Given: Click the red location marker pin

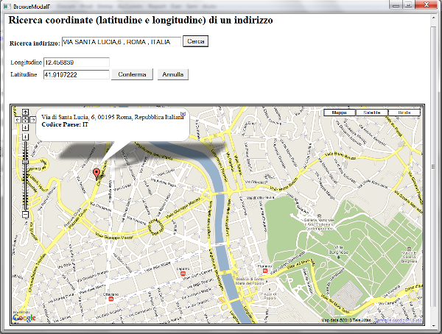Looking at the screenshot, I should pos(97,173).
